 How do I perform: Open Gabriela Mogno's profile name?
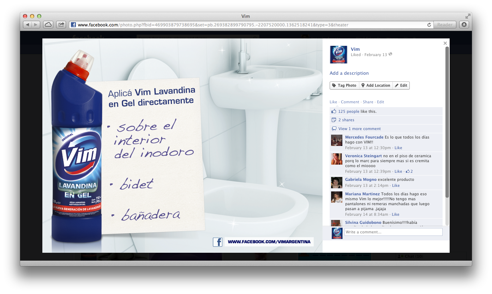[361, 179]
